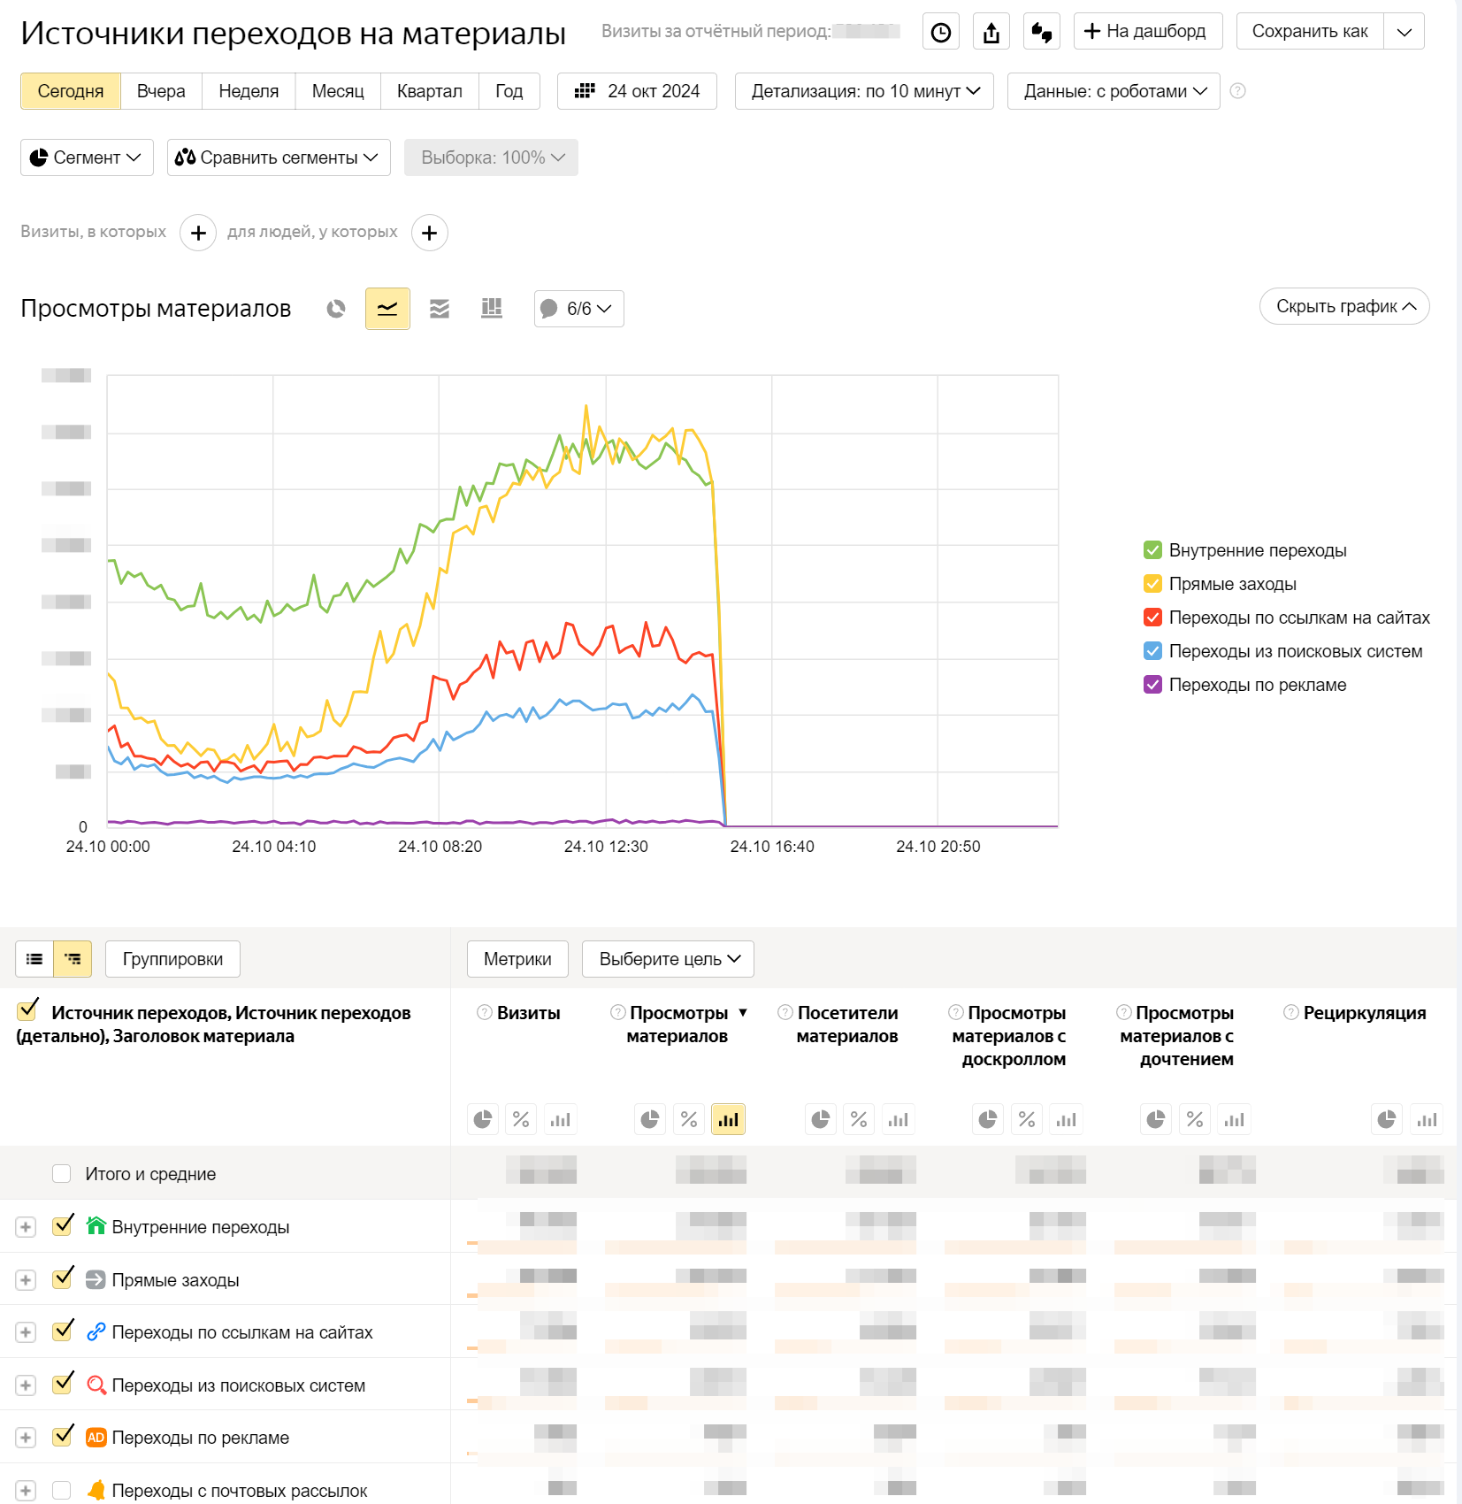1462x1504 pixels.
Task: Click the export/share report icon
Action: pyautogui.click(x=991, y=32)
